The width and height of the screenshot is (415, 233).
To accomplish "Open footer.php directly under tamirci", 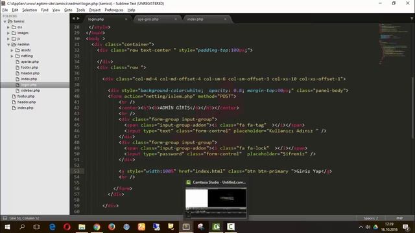I will click(x=26, y=96).
